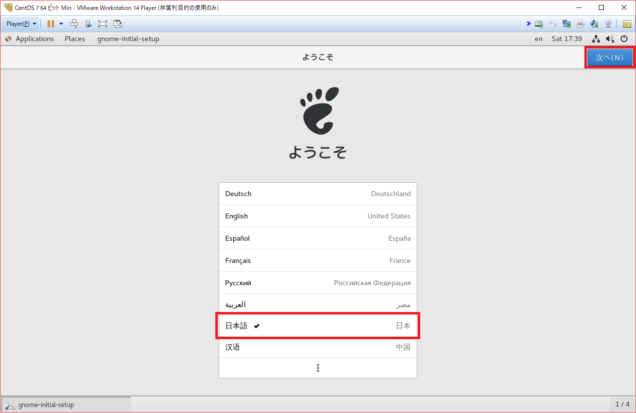Open the power options arrow beside pause

61,23
